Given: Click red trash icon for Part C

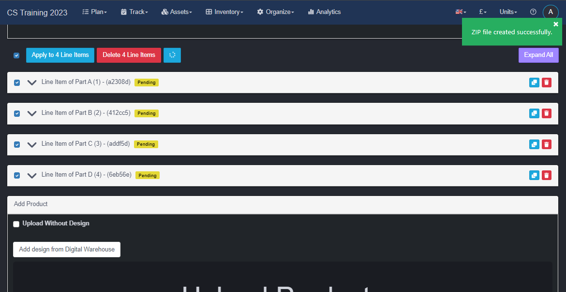Looking at the screenshot, I should click(x=546, y=144).
